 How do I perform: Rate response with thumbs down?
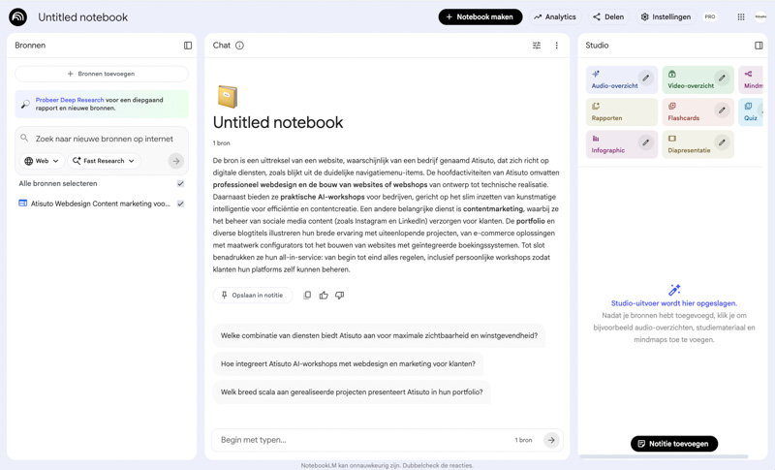[339, 296]
